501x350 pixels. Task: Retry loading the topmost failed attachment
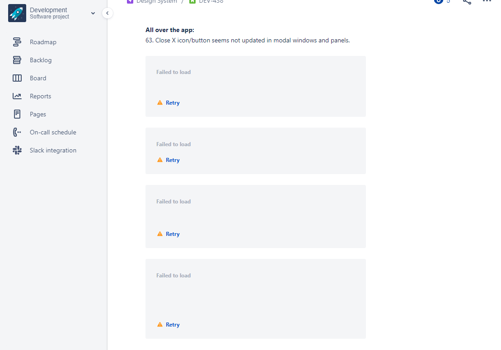click(x=173, y=103)
